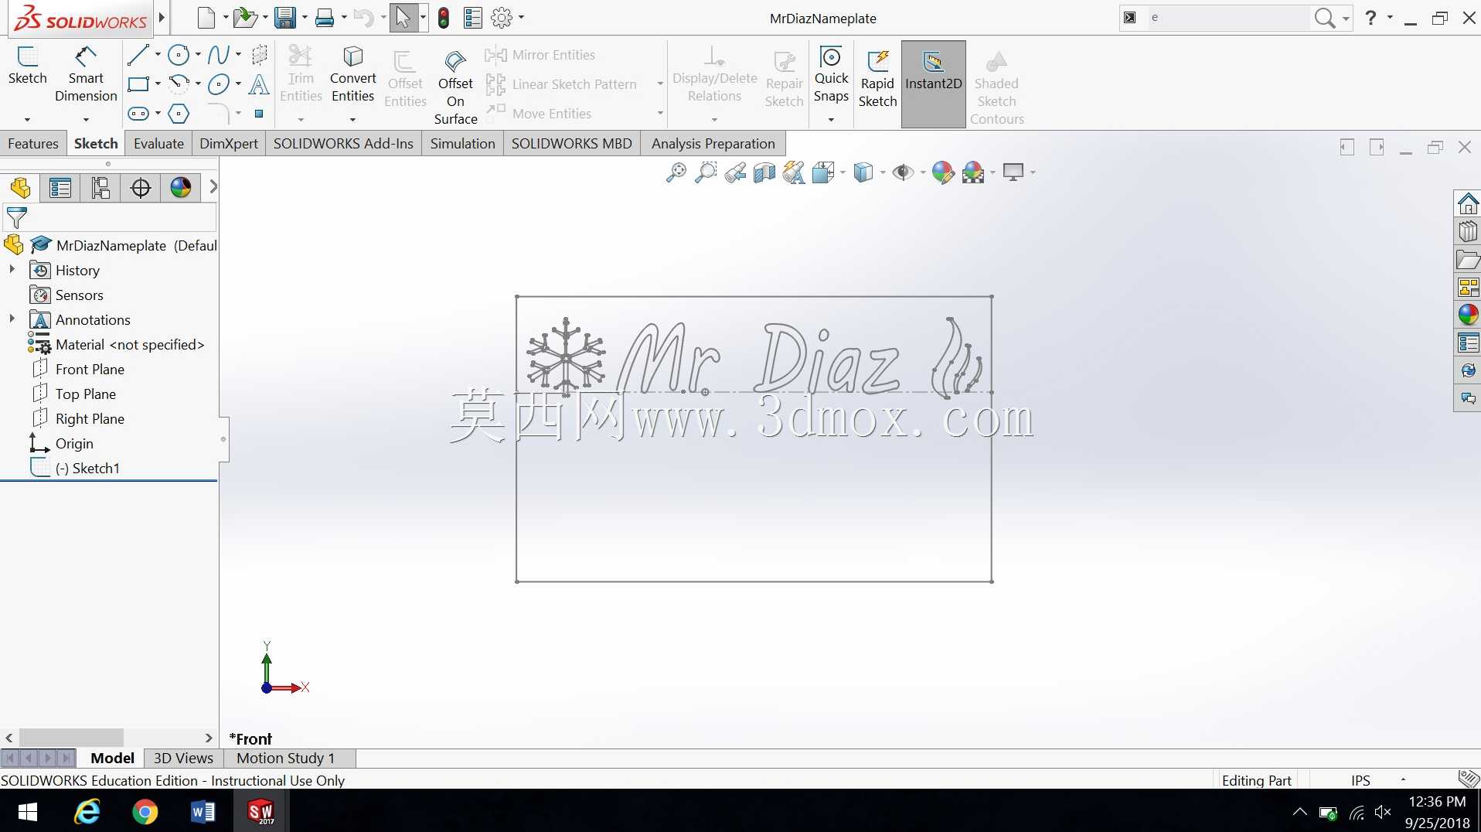Select the Ellipse sketch tool
1481x832 pixels.
click(219, 84)
